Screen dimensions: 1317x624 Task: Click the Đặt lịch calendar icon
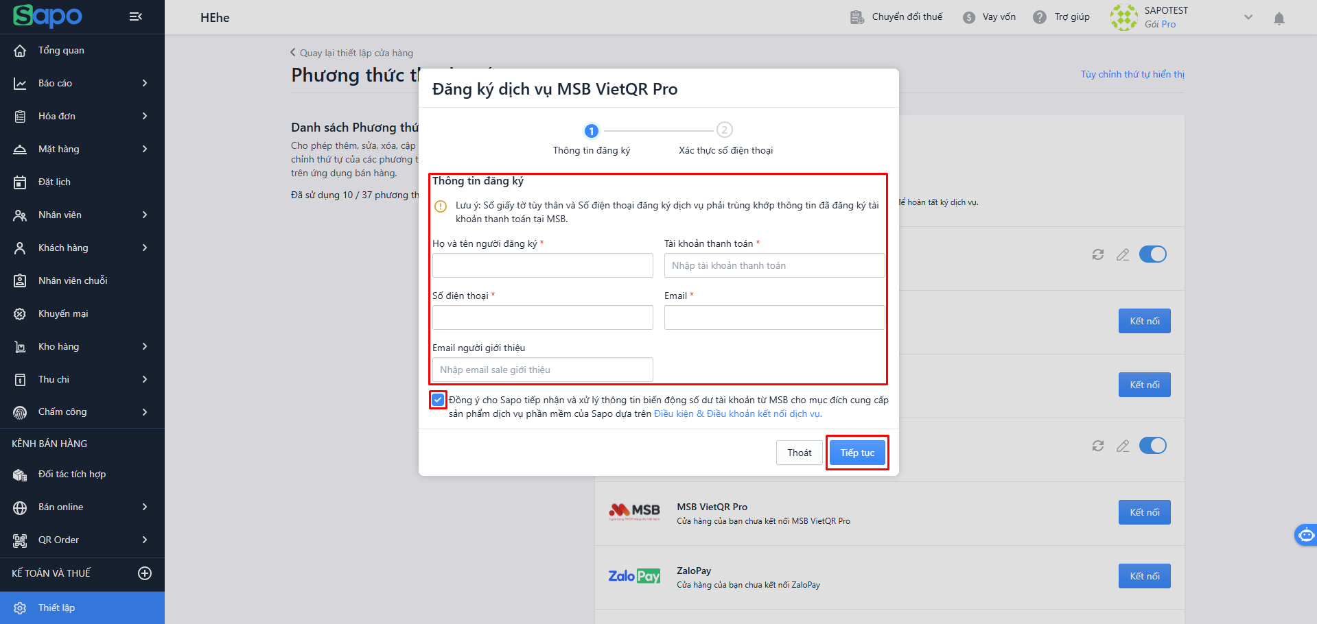20,182
